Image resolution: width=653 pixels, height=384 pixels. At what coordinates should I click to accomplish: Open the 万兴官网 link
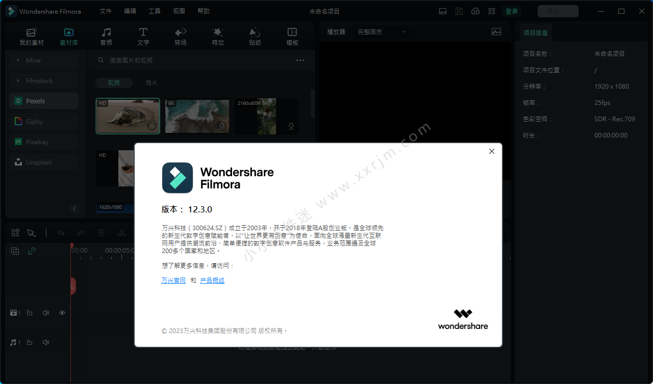click(173, 280)
